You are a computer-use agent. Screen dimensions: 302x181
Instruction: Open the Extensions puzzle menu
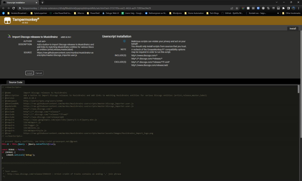tap(283, 8)
